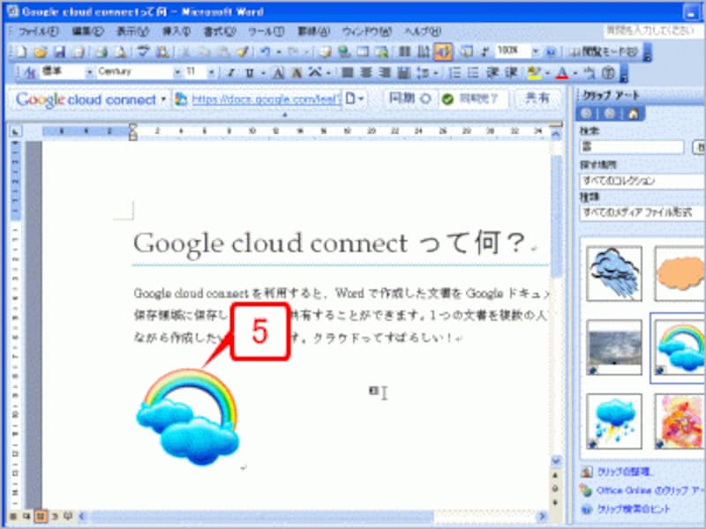Open the zoom percentage dropdown
The height and width of the screenshot is (529, 706).
(x=535, y=51)
